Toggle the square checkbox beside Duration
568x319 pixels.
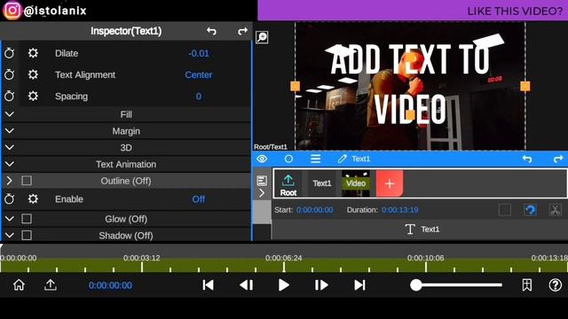[505, 210]
